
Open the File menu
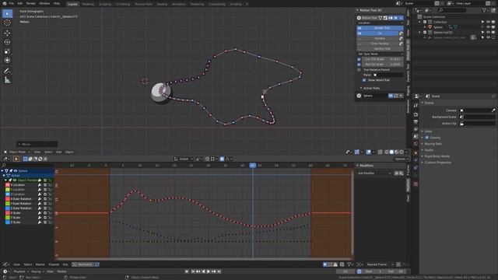coord(12,3)
